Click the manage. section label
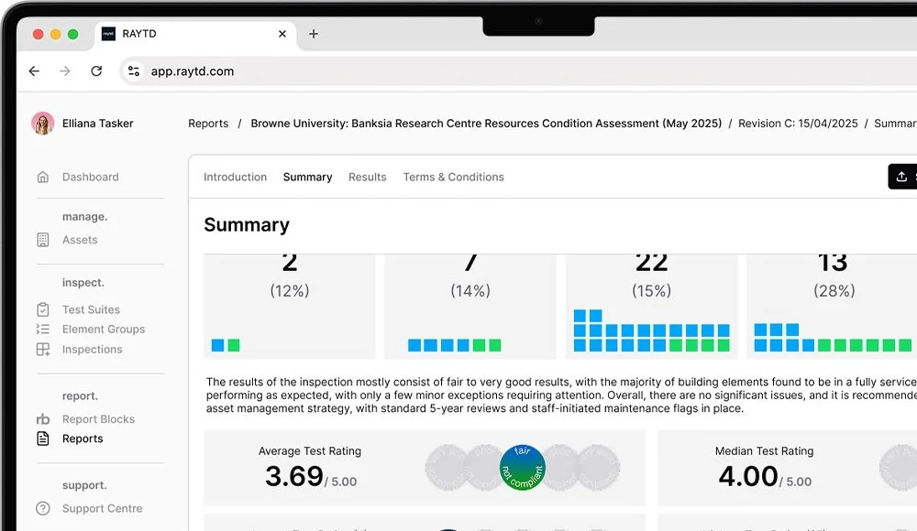The image size is (917, 531). pyautogui.click(x=84, y=217)
